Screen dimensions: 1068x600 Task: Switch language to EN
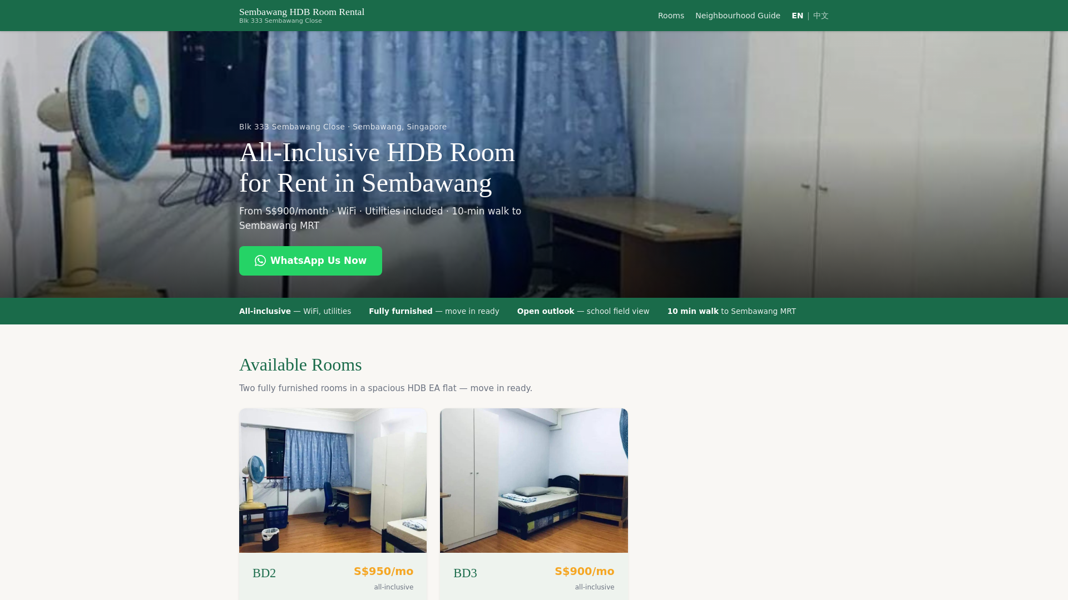coord(797,16)
